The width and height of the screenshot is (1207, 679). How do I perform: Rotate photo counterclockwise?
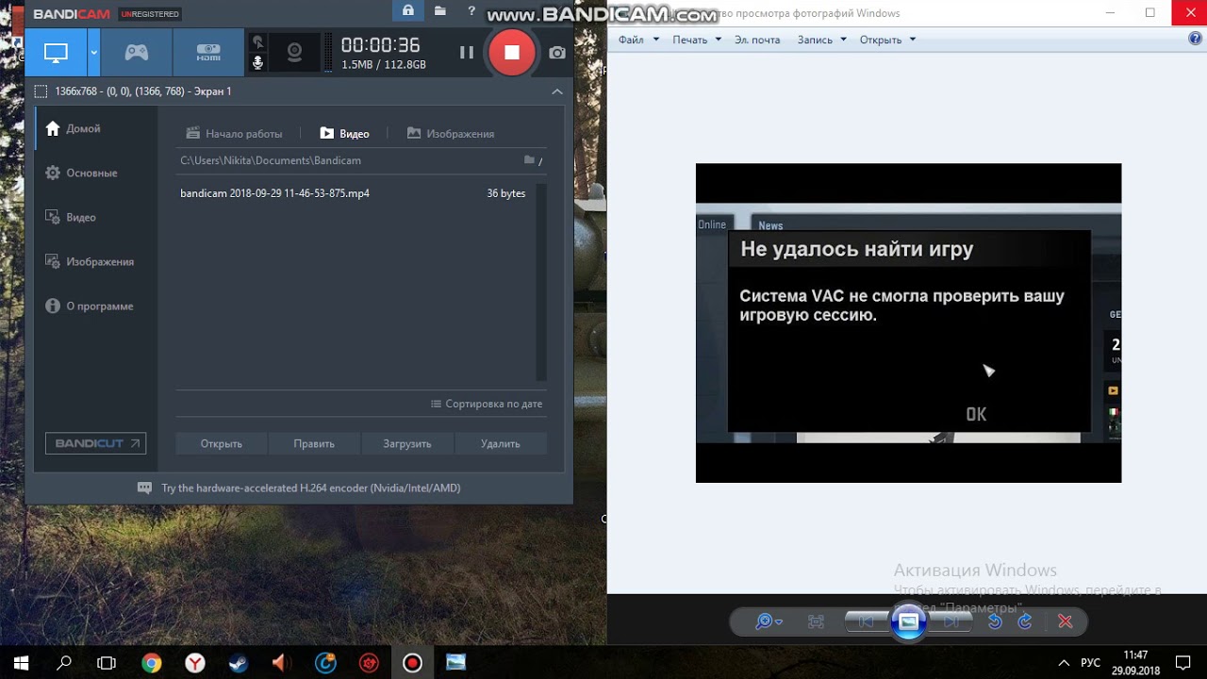click(995, 621)
